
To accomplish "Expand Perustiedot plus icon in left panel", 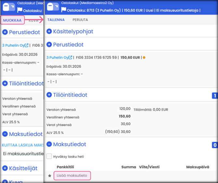I will click(x=5, y=32).
